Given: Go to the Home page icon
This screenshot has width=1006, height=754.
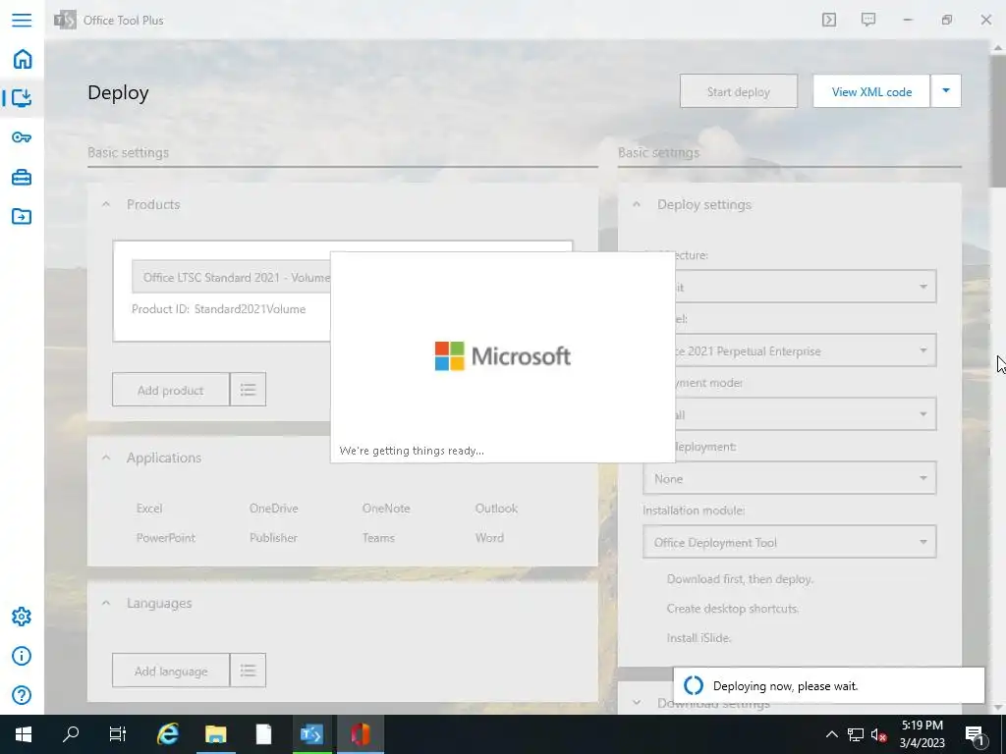Looking at the screenshot, I should [22, 59].
